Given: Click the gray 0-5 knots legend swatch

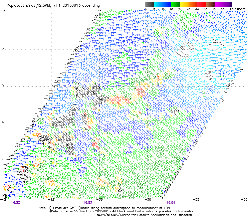Looking at the screenshot, I should click(150, 4).
